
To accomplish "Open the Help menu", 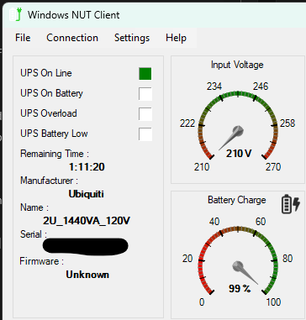I will (x=176, y=38).
